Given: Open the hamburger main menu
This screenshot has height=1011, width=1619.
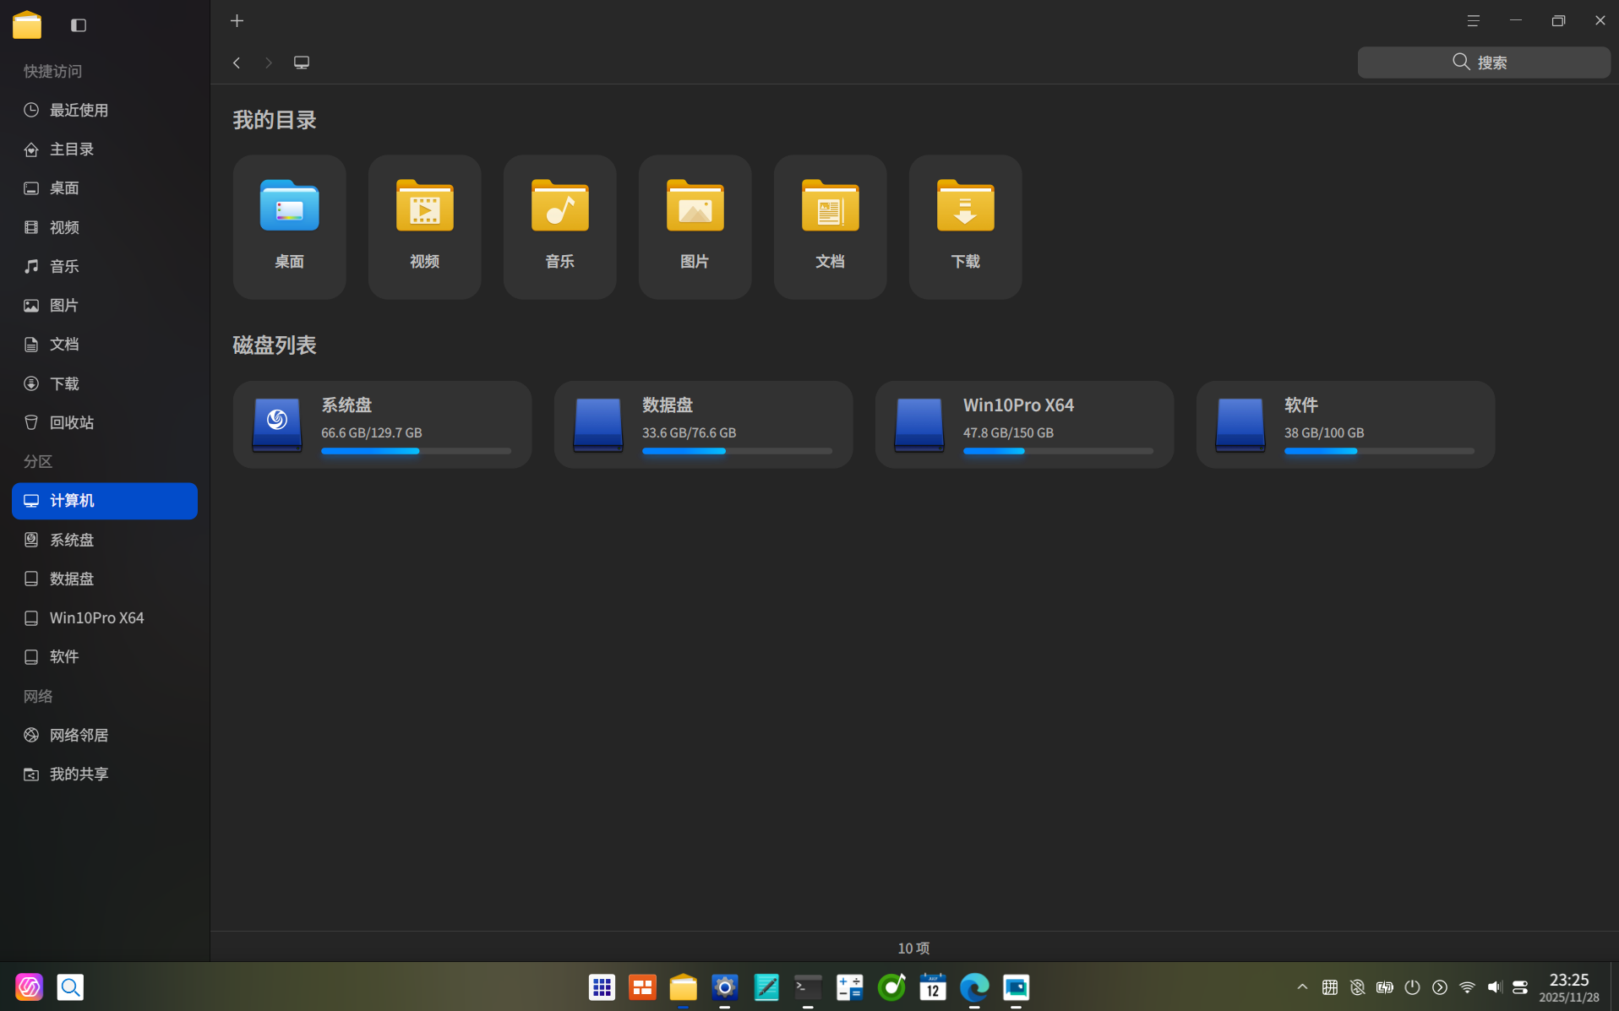Looking at the screenshot, I should [1473, 21].
